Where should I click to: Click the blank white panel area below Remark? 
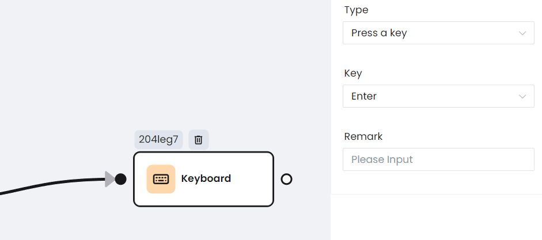pyautogui.click(x=436, y=218)
